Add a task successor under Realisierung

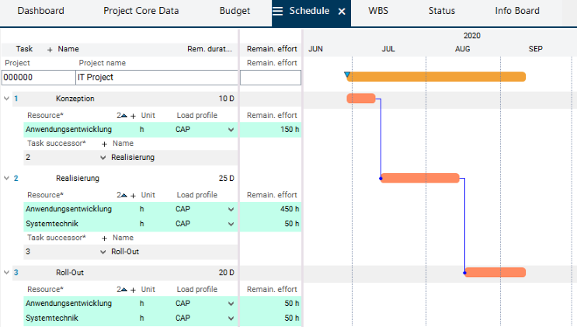(104, 238)
